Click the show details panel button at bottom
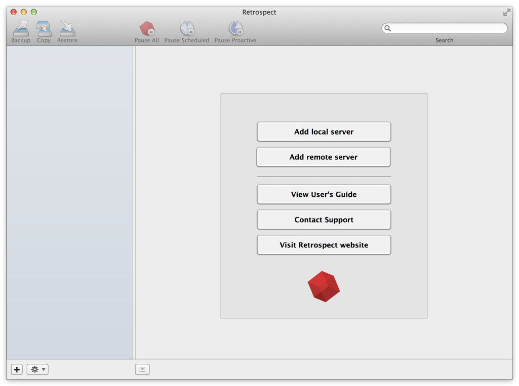The width and height of the screenshot is (519, 386). click(x=142, y=369)
